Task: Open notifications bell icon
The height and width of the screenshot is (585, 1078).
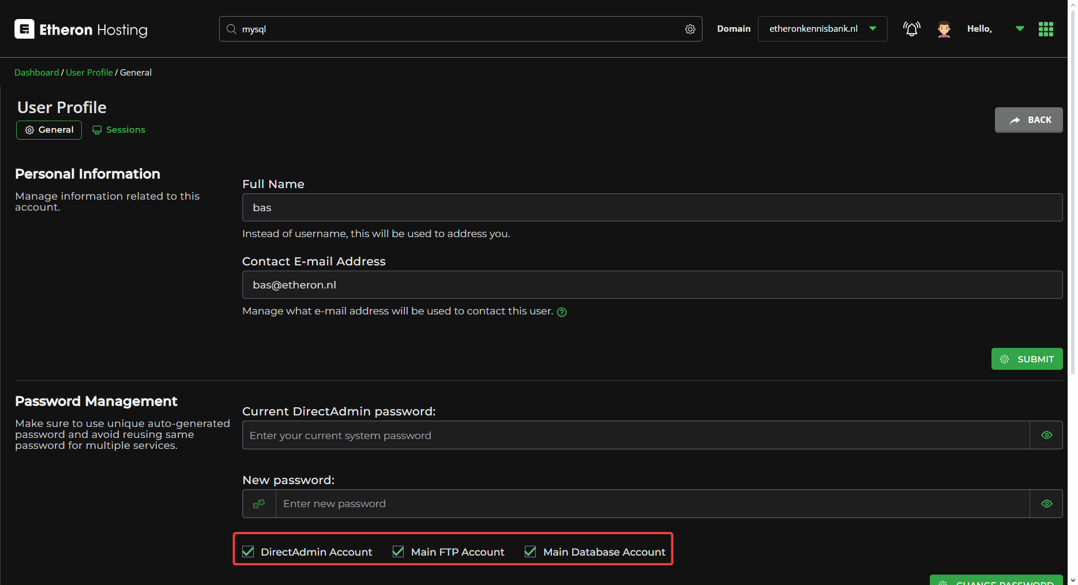Action: pos(911,29)
